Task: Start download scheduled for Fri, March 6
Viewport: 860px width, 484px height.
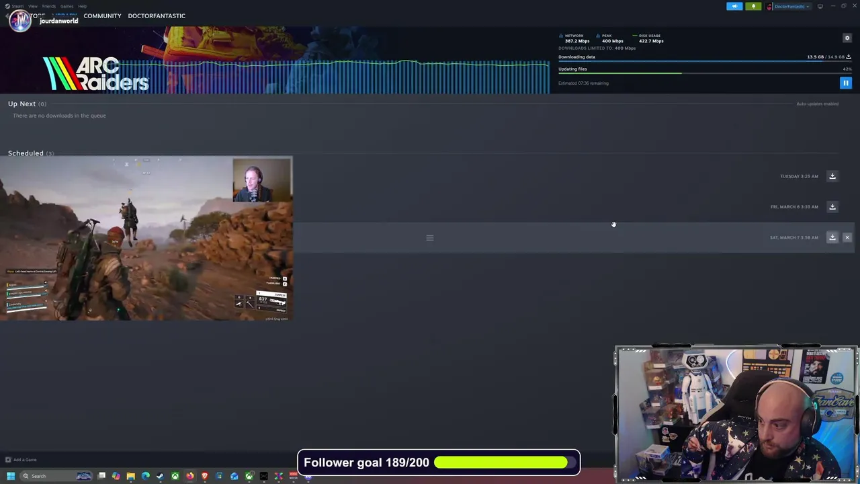Action: pyautogui.click(x=832, y=207)
